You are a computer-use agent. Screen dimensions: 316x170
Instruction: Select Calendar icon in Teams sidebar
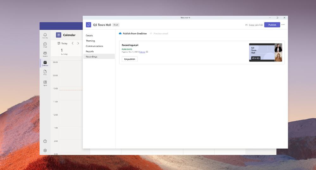45,63
